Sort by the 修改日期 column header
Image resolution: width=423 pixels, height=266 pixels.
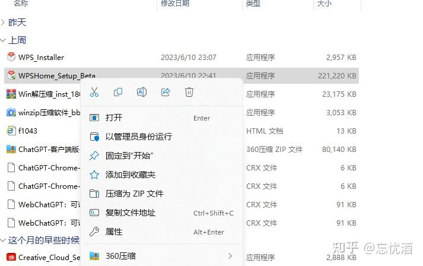tap(175, 3)
